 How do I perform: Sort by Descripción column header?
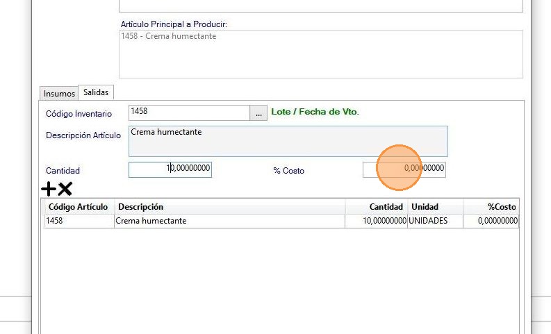[x=229, y=207]
